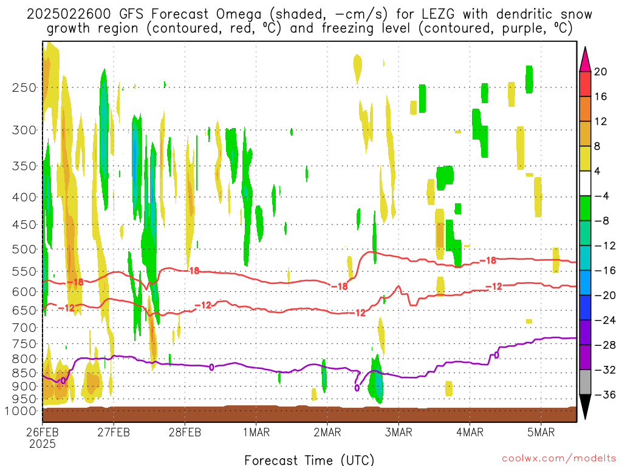Screen dimensions: 622x466
Task: Select the 900 pressure level label
Action: [x=24, y=386]
